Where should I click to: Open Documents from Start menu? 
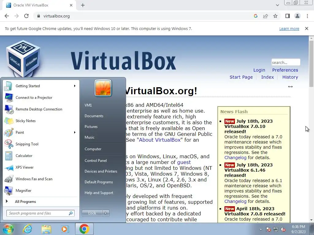pos(94,116)
